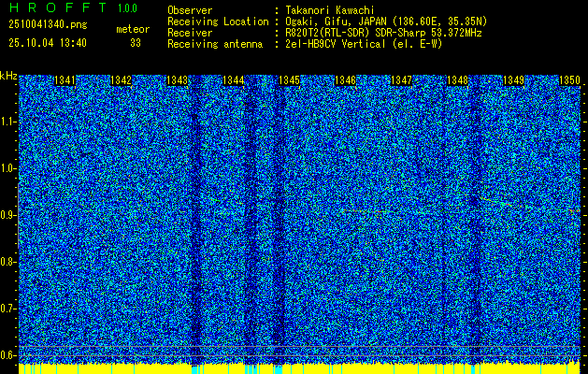This screenshot has height=374, width=588.
Task: Click the 0.8 kHz axis label
Action: [x=7, y=262]
